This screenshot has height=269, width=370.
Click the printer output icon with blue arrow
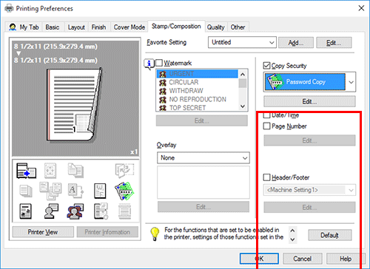pyautogui.click(x=26, y=171)
